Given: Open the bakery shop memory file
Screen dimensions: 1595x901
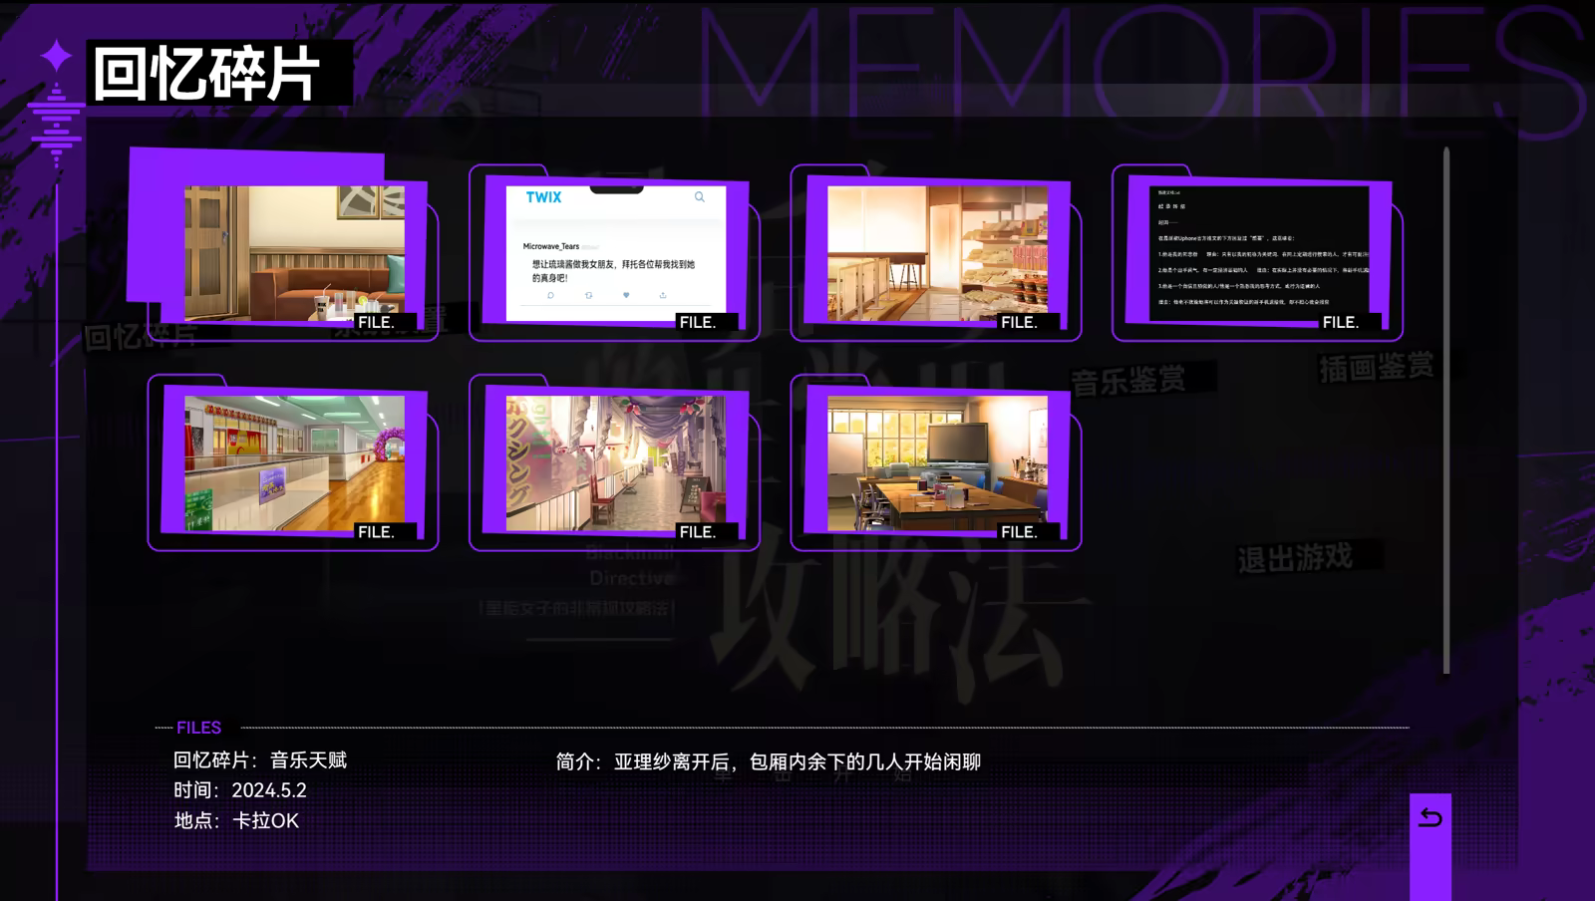Looking at the screenshot, I should coord(937,253).
